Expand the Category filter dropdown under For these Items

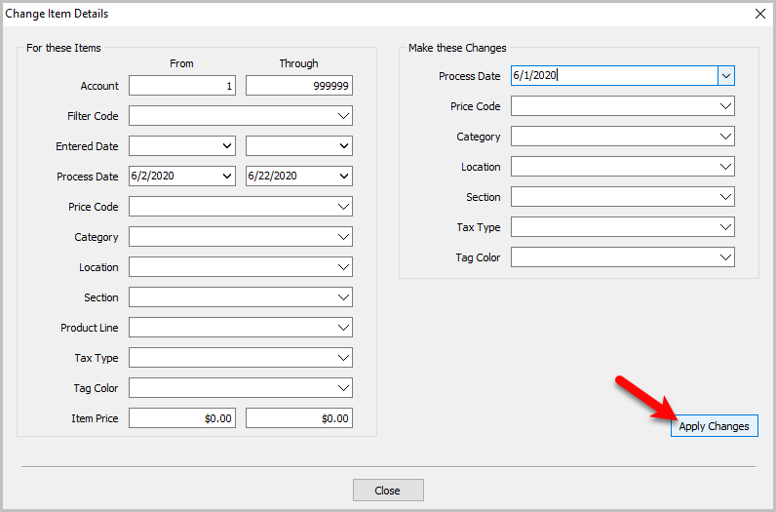coord(241,237)
